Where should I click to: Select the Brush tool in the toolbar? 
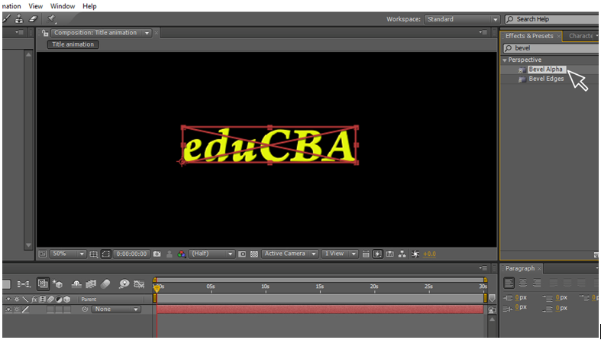(7, 19)
